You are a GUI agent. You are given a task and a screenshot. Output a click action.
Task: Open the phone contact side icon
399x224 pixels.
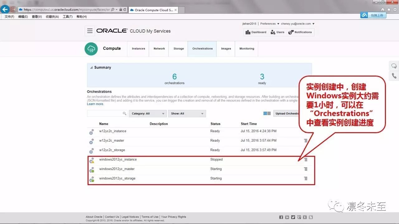coord(394,76)
